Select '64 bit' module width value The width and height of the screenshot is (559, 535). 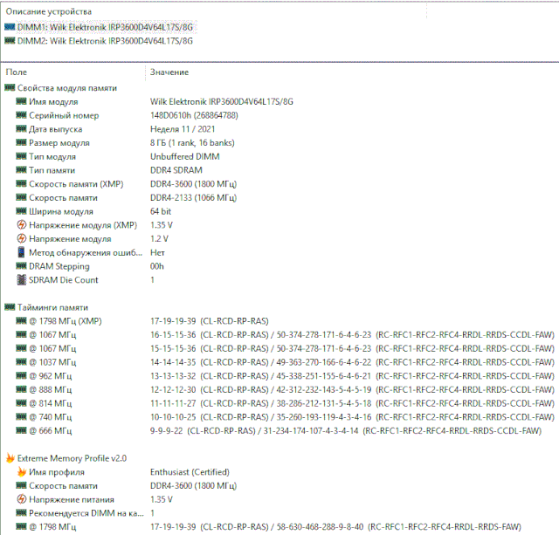[x=161, y=211]
